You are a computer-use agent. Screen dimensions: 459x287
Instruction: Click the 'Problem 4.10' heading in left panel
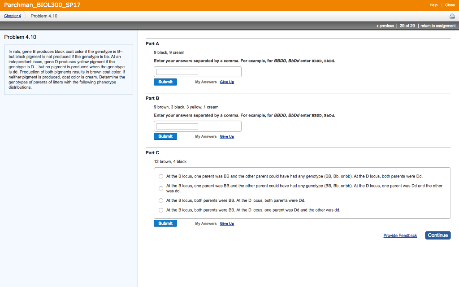[20, 37]
